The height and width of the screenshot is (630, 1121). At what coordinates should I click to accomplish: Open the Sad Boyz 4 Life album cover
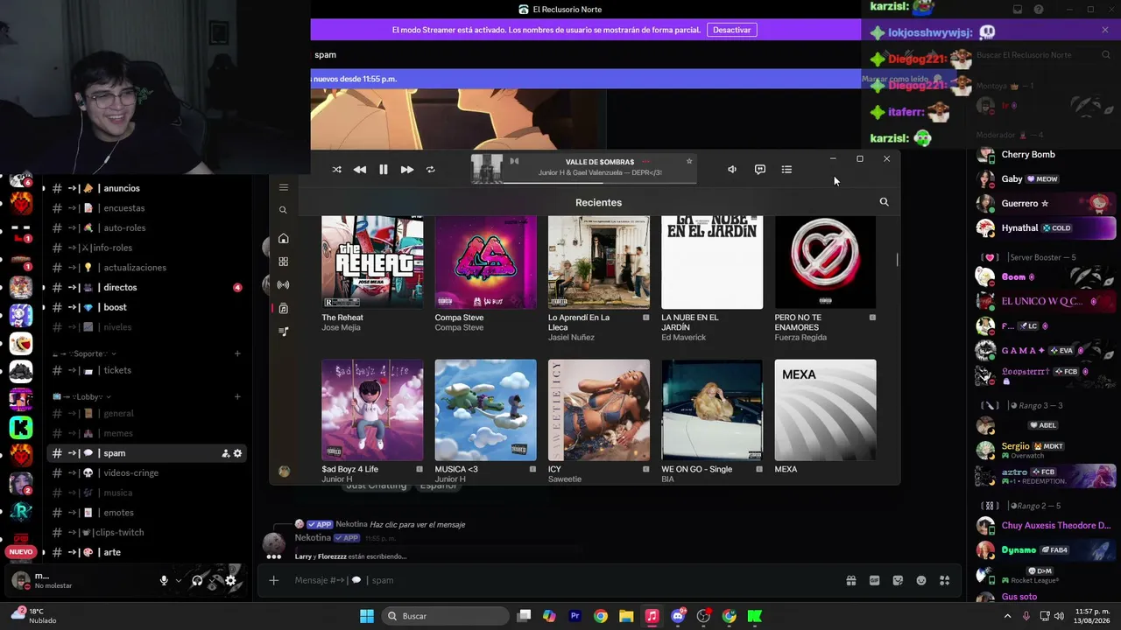click(372, 410)
